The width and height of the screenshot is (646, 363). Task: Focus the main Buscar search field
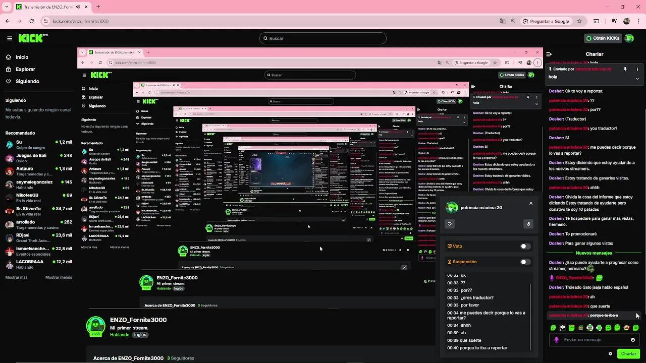click(x=323, y=38)
